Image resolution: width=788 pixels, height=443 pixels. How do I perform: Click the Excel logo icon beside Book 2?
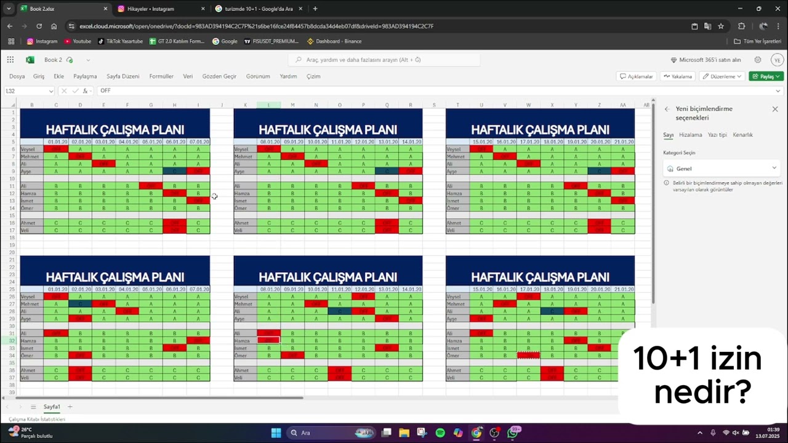click(30, 60)
